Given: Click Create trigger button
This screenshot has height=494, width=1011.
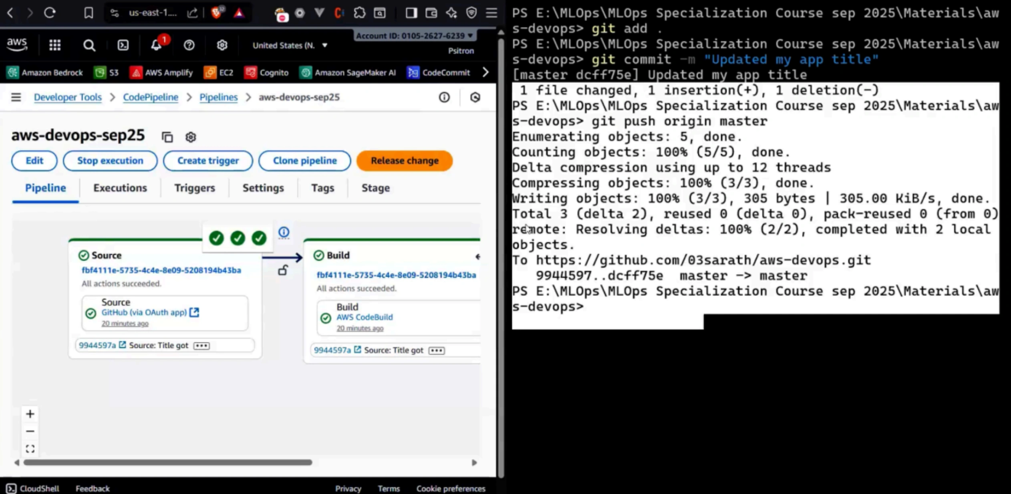Looking at the screenshot, I should (208, 161).
